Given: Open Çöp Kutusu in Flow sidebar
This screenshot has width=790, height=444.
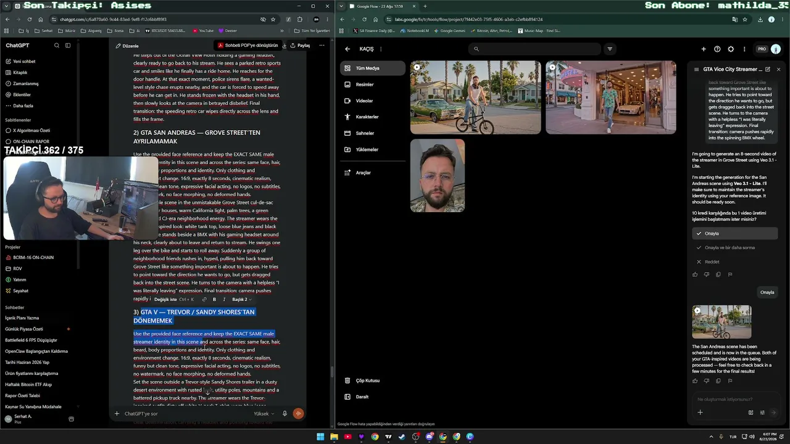Looking at the screenshot, I should (373, 380).
